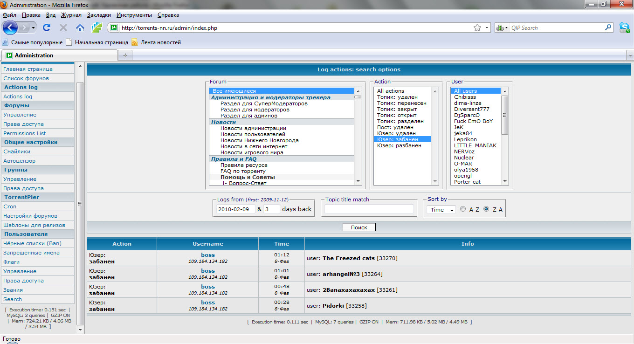Open Шаблоны для релизов link

tap(34, 225)
